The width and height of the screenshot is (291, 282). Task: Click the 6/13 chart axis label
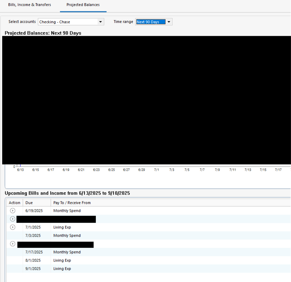point(20,170)
